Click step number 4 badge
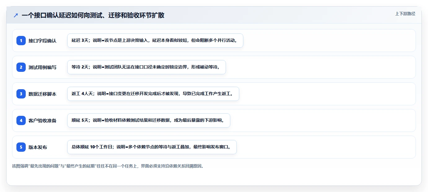Viewport: 428px width, 192px height. point(21,120)
